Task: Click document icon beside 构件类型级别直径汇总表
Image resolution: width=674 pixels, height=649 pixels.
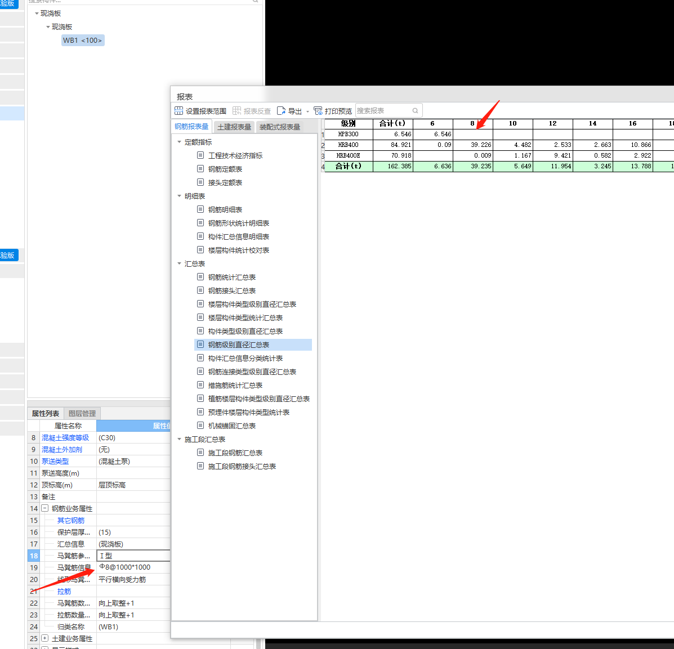Action: point(200,331)
